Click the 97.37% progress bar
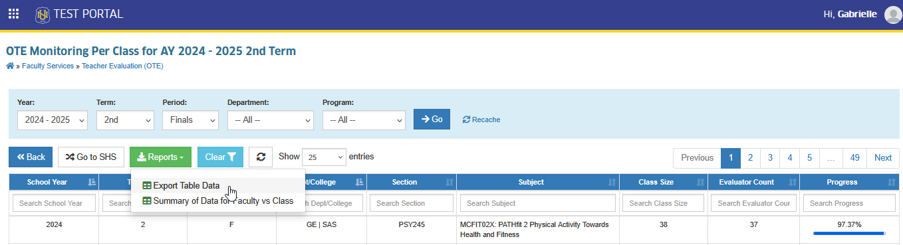The width and height of the screenshot is (903, 245). [x=849, y=233]
